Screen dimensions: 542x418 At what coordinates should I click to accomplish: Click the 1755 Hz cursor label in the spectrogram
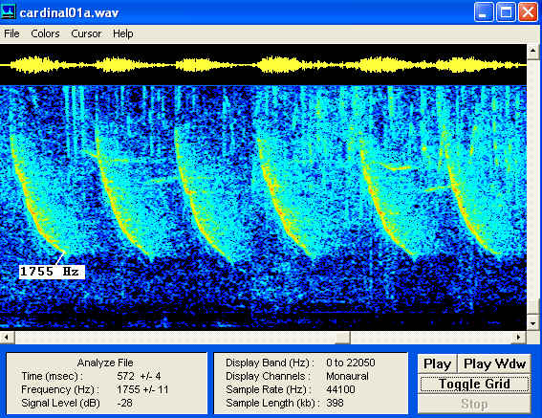[x=52, y=272]
